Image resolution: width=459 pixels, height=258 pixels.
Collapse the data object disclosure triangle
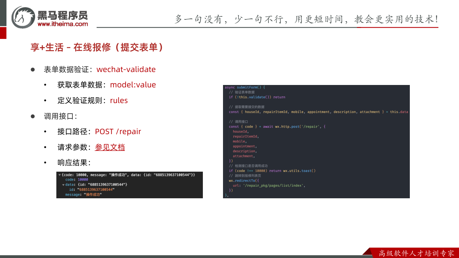pyautogui.click(x=64, y=185)
